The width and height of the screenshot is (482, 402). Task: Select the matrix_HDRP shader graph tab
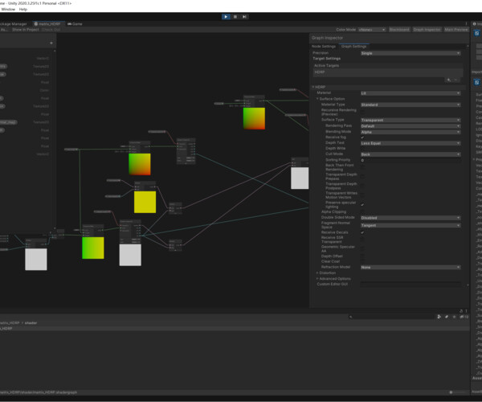[47, 23]
